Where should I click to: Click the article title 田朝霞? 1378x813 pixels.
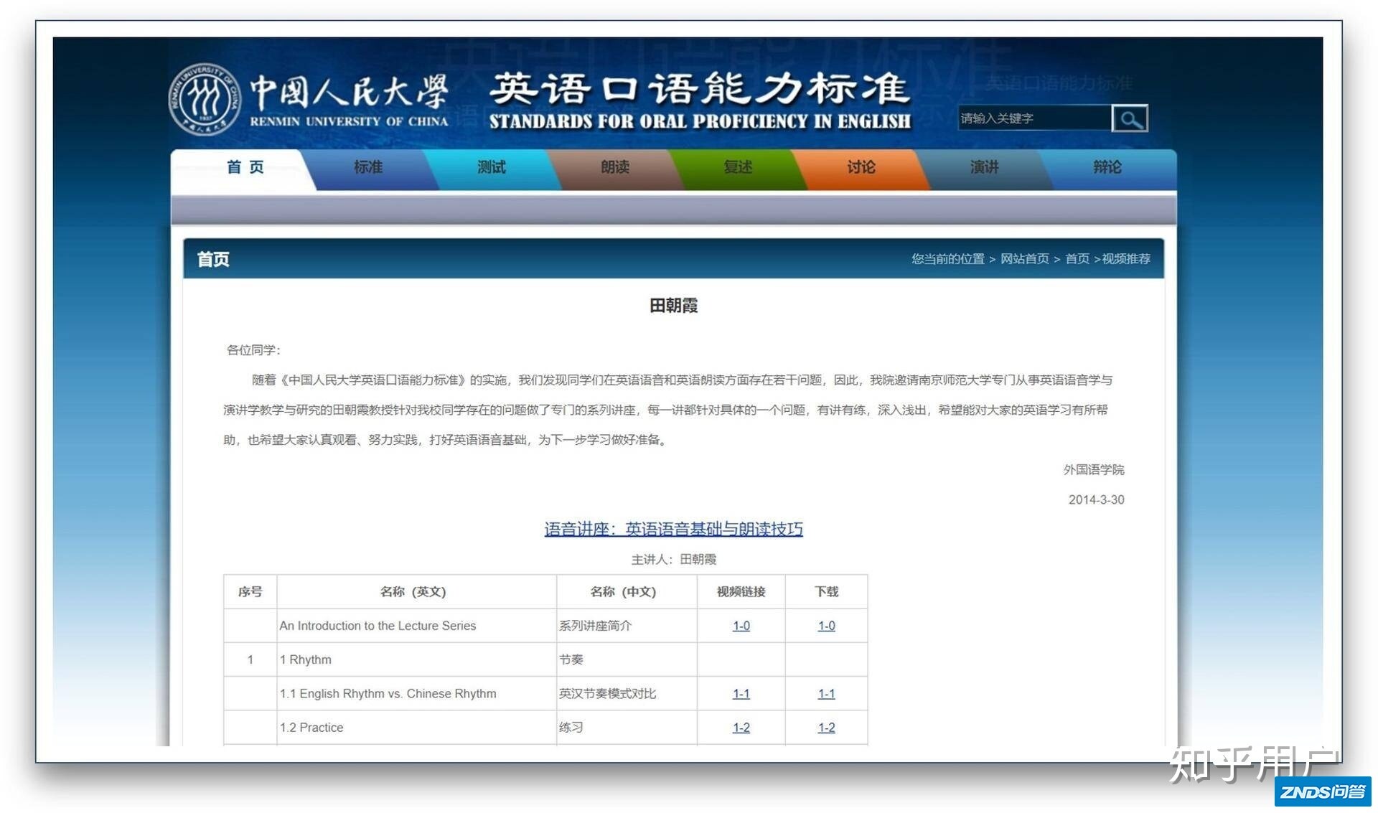(x=673, y=306)
